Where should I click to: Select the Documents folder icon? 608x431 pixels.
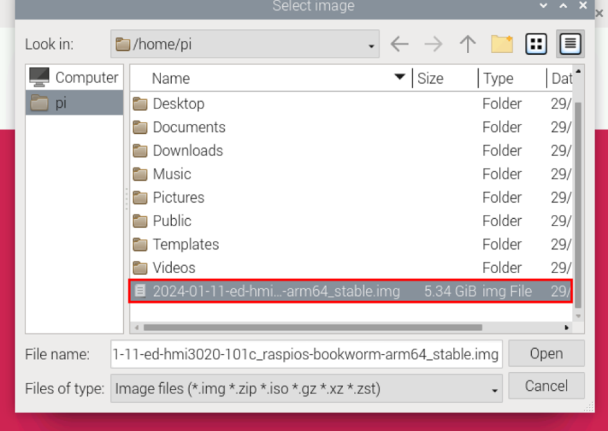(x=140, y=127)
